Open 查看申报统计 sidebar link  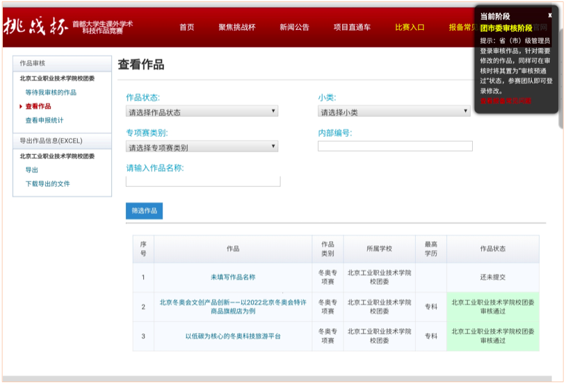point(45,120)
